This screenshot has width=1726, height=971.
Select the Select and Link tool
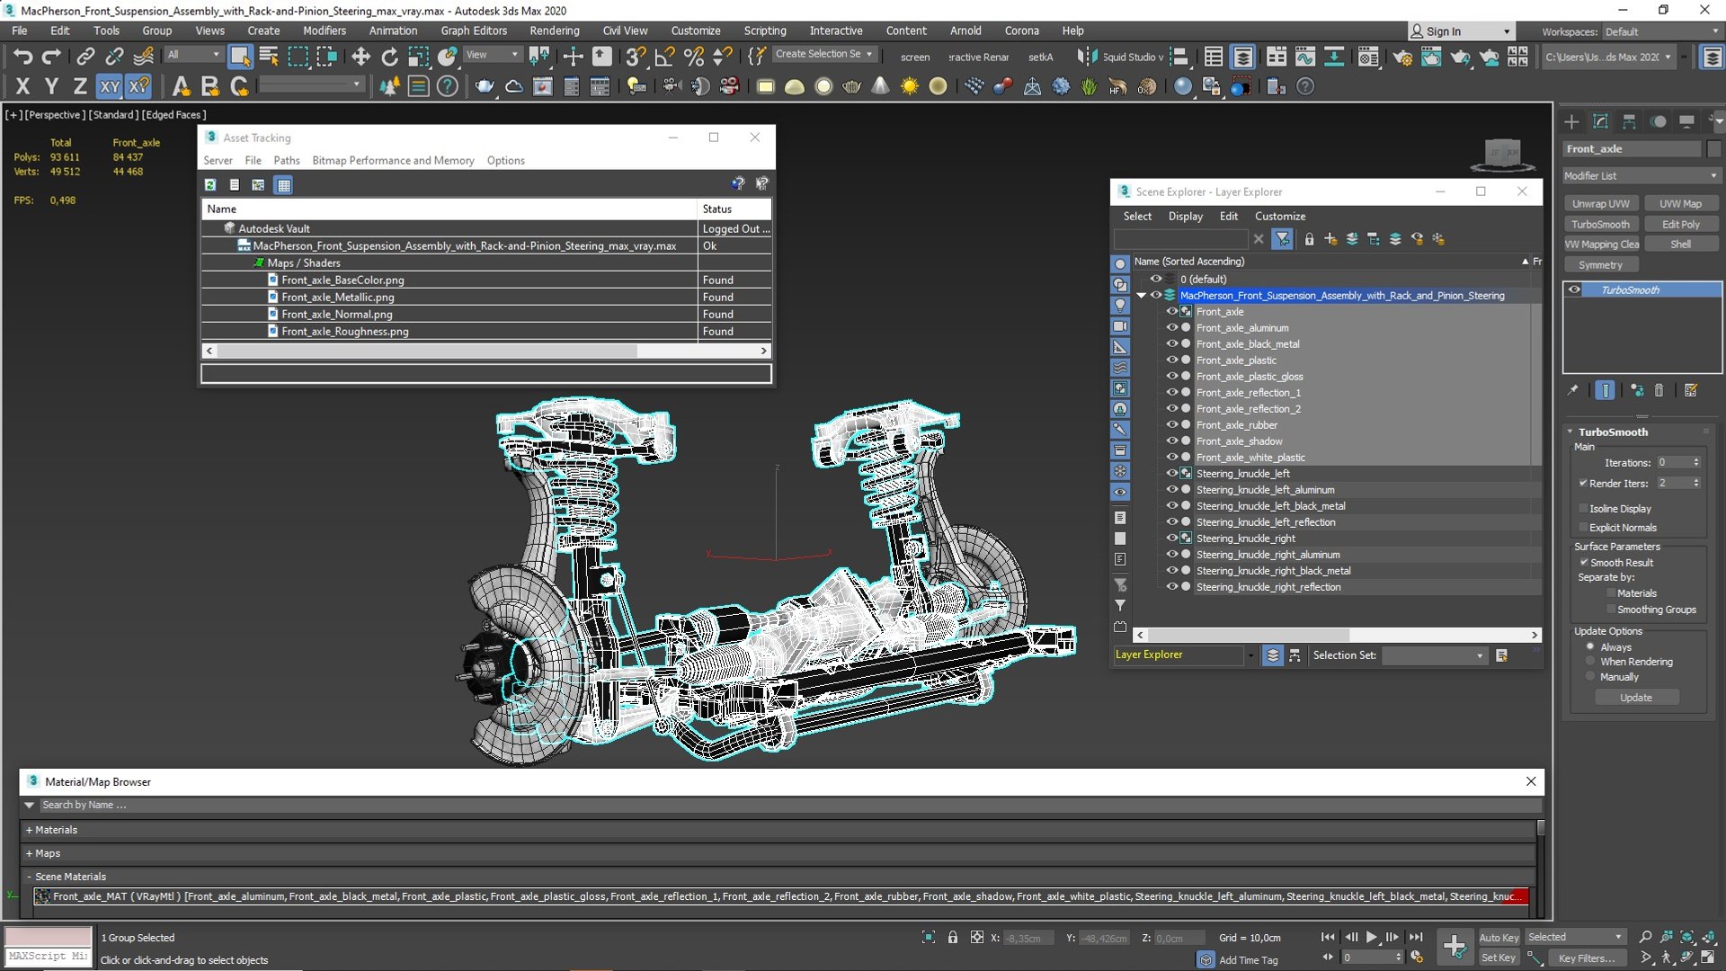pos(85,57)
